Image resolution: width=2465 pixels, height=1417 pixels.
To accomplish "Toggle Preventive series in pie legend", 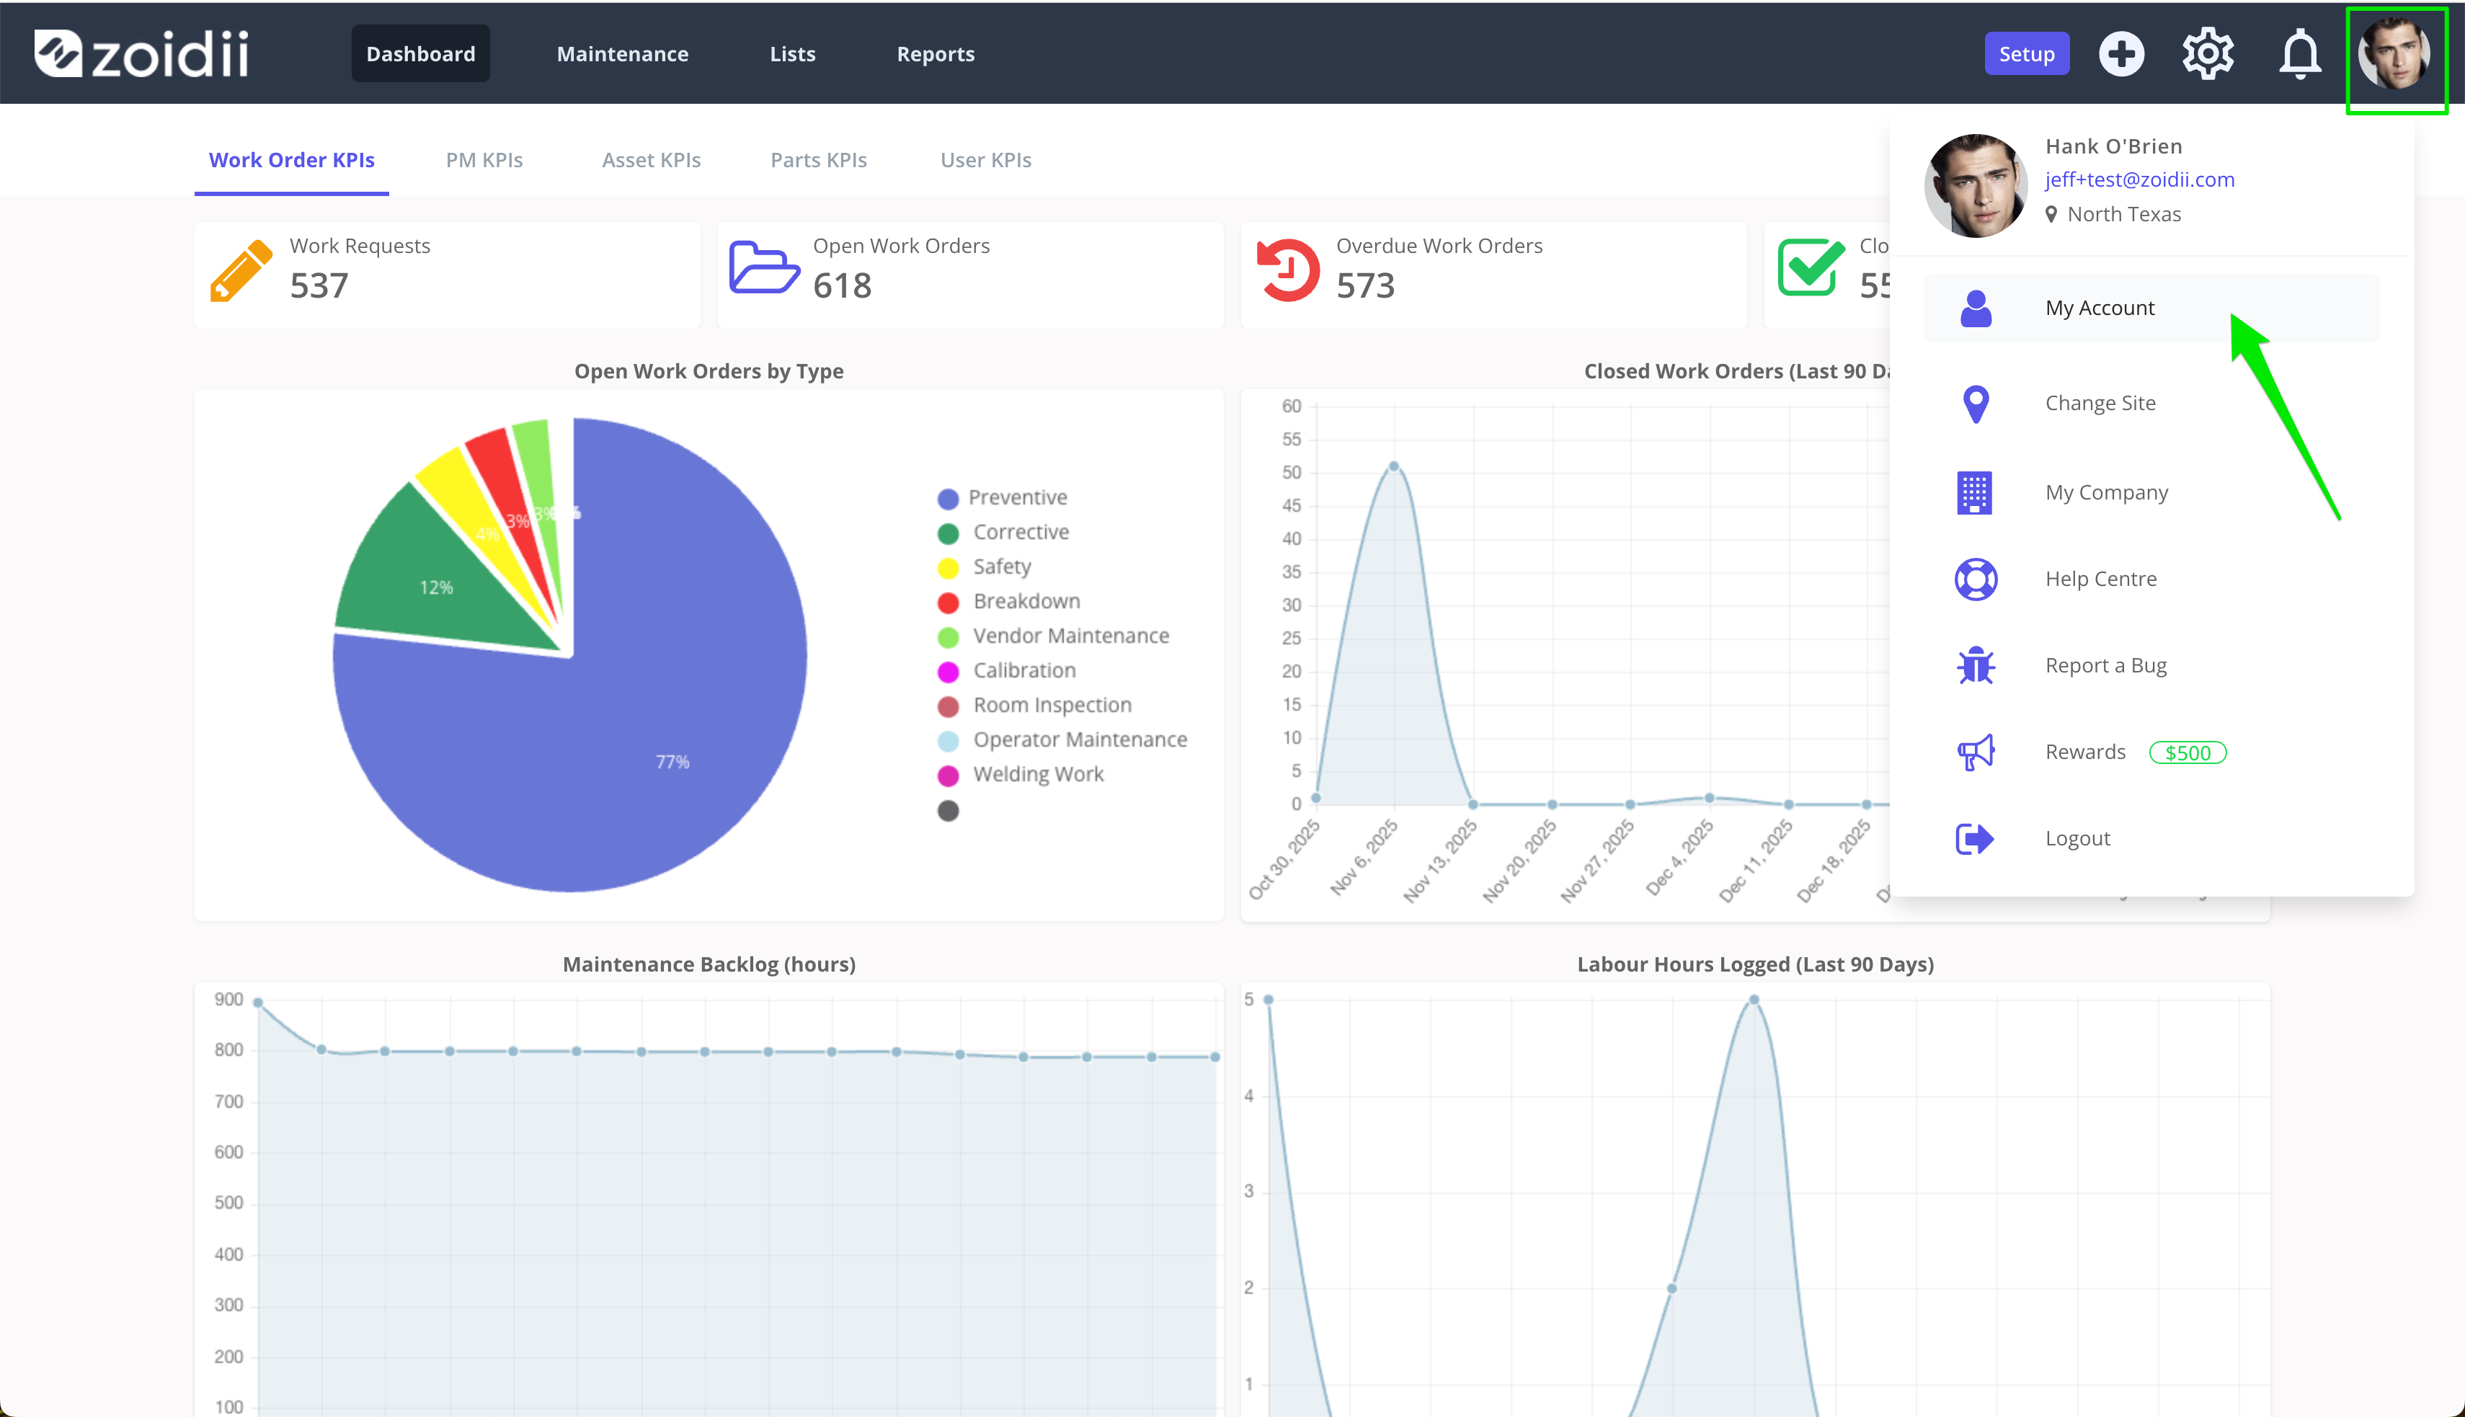I will (1001, 498).
